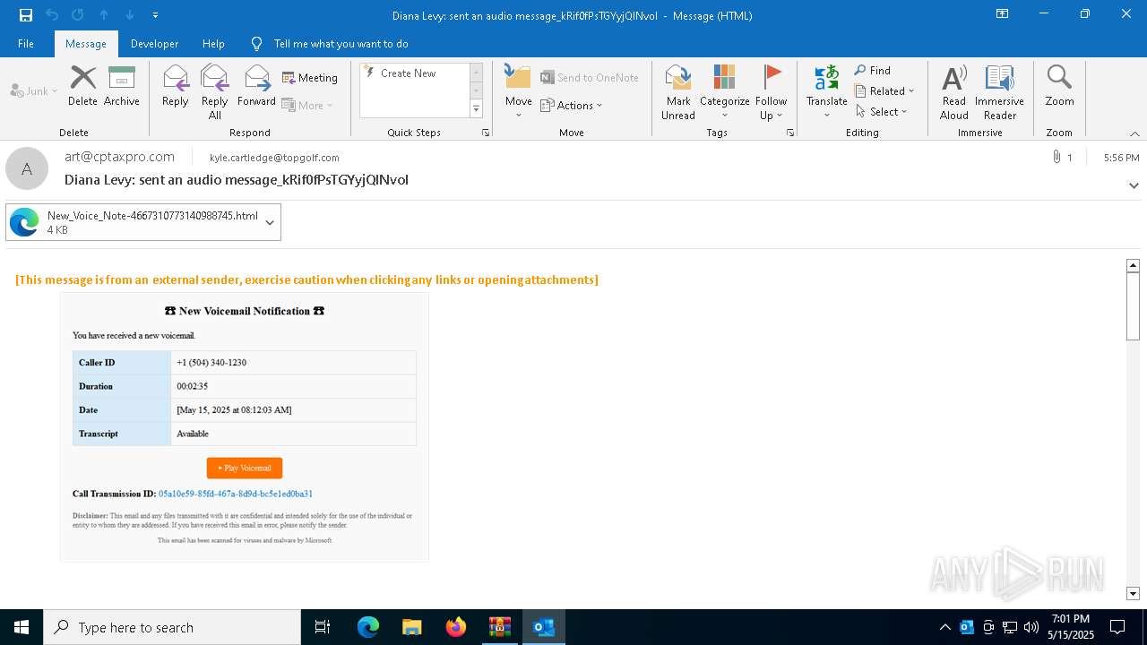
Task: Click the Zoom magnifier button
Action: coord(1059,86)
